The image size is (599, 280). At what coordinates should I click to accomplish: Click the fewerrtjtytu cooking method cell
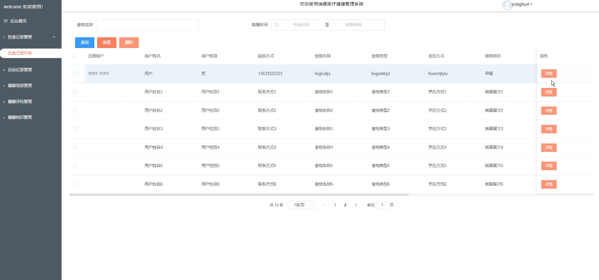point(438,74)
